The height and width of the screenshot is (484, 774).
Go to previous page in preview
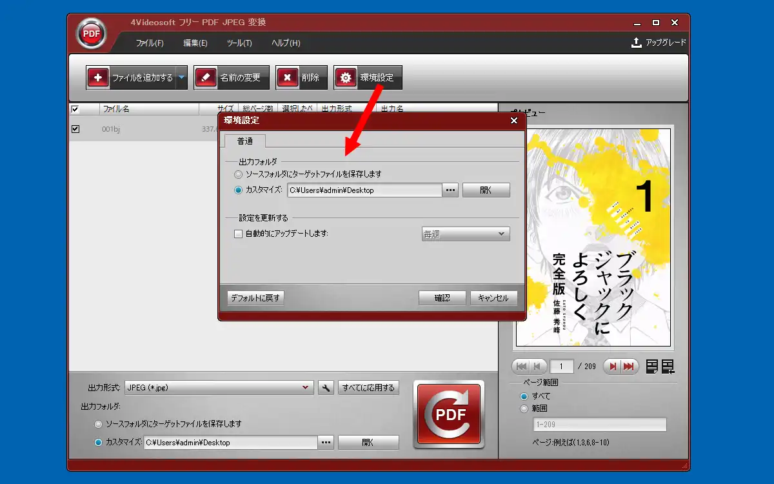click(538, 367)
